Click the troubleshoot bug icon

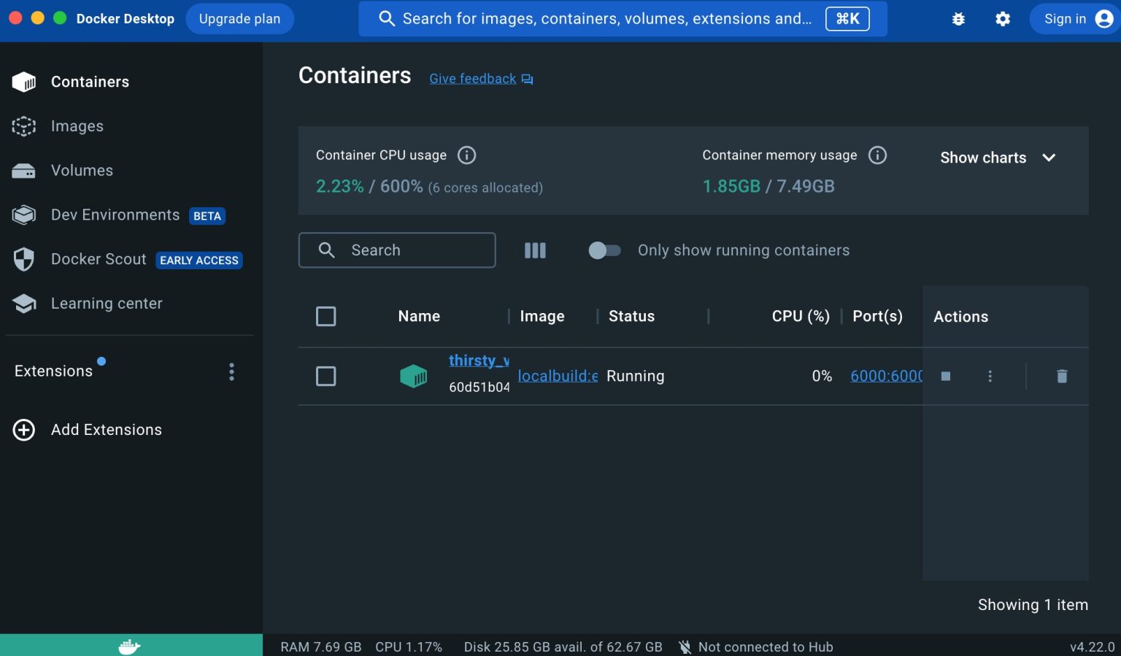point(958,18)
